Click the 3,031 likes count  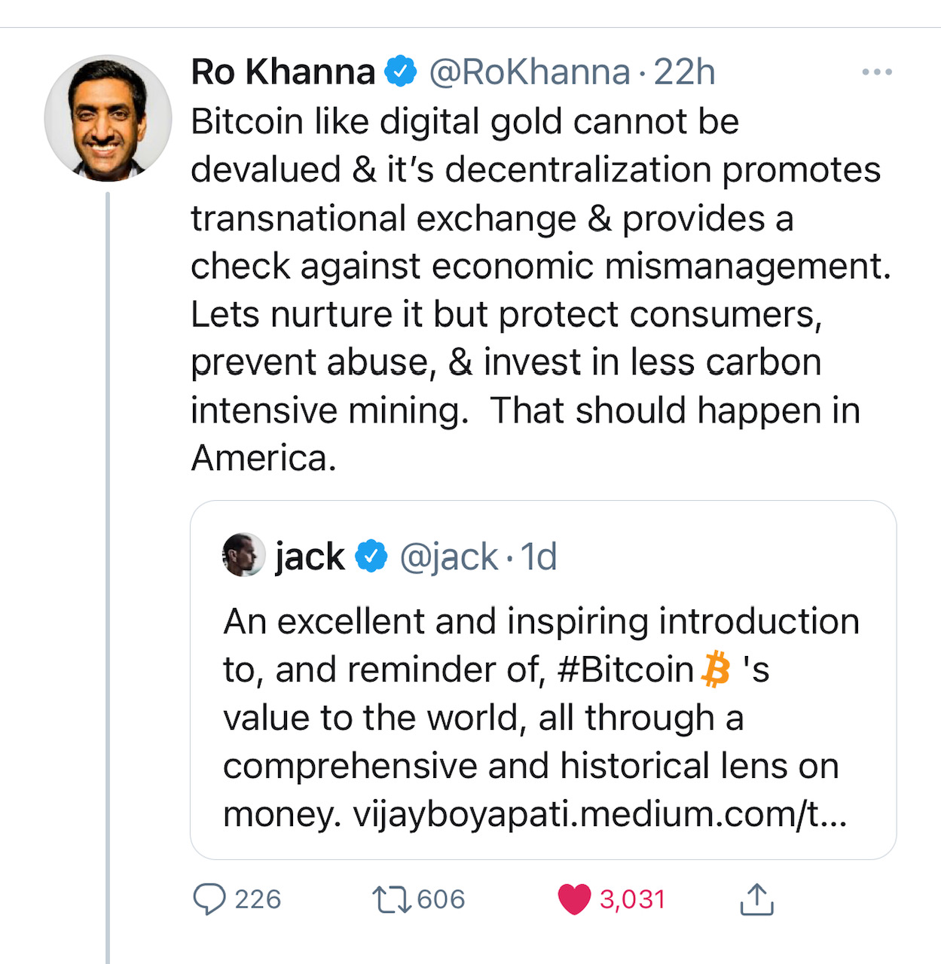coord(633,899)
